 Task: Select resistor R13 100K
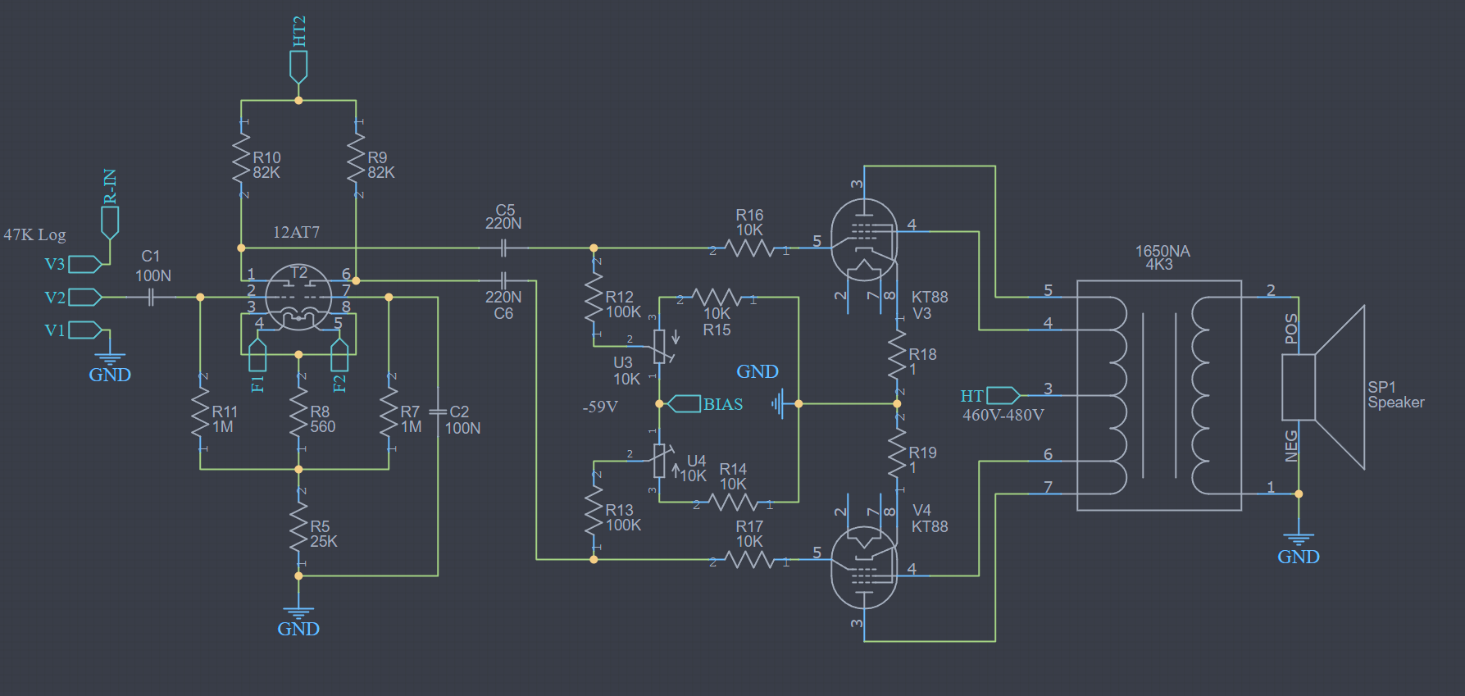[x=594, y=510]
